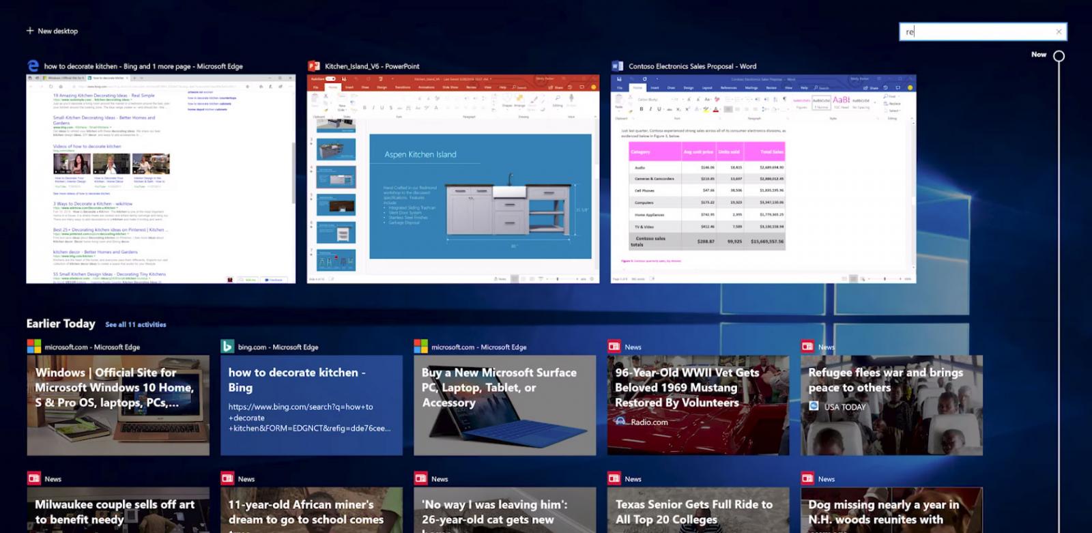Click the Word icon next to Contoso Electronics

pos(617,66)
